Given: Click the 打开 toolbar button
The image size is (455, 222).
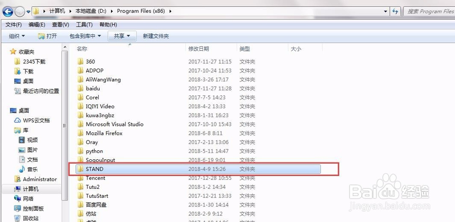Looking at the screenshot, I should coord(47,36).
